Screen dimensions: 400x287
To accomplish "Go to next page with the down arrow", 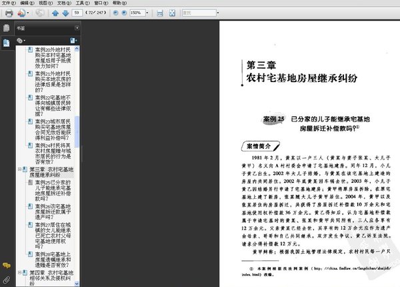I will click(65, 13).
